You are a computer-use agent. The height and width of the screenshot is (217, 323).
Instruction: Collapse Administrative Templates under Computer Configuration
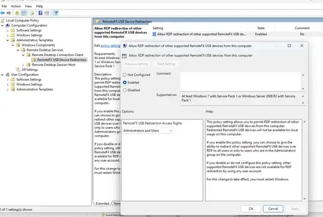point(8,40)
